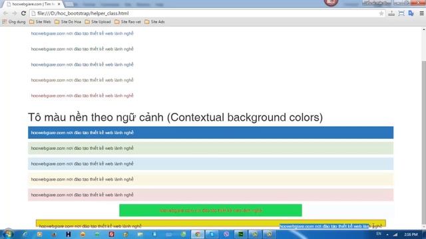Open the Site Web bookmark folder

coord(40,22)
